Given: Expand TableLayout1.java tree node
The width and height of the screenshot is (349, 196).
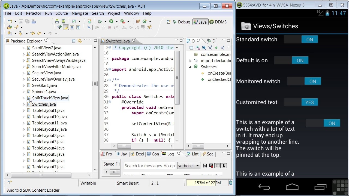Looking at the screenshot, I should point(24,111).
